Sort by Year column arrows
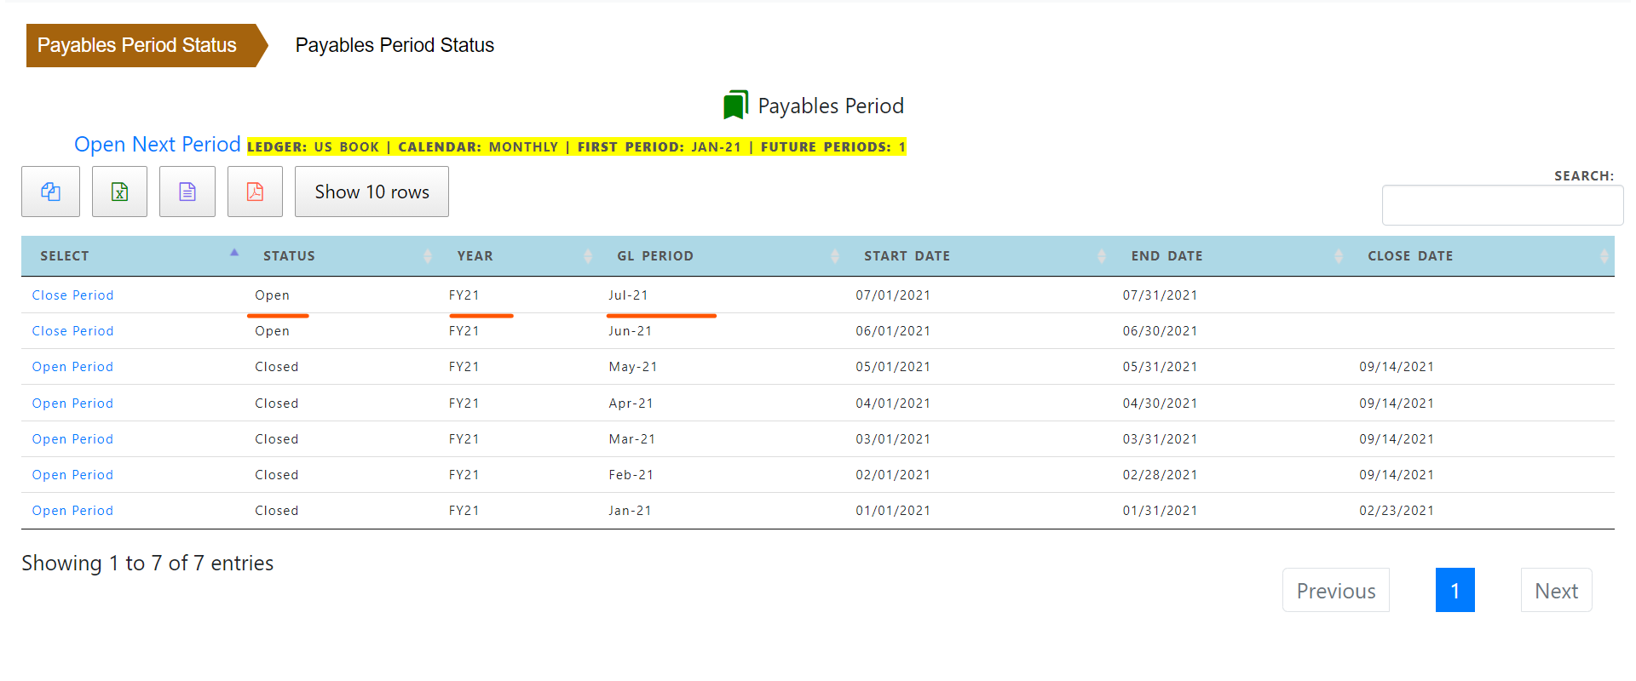Image resolution: width=1636 pixels, height=681 pixels. tap(588, 255)
